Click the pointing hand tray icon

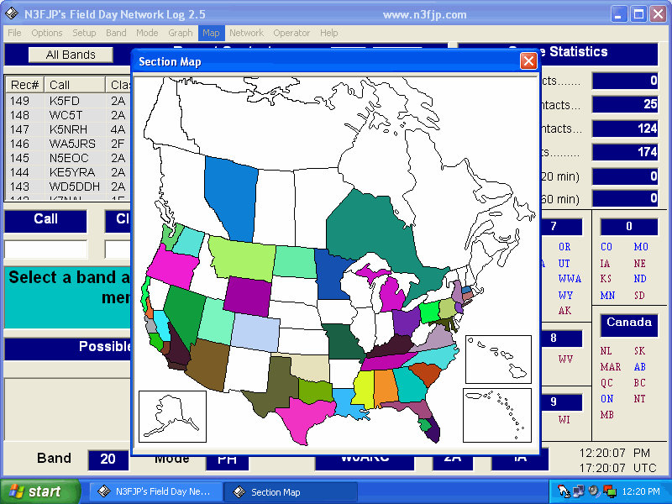[564, 491]
